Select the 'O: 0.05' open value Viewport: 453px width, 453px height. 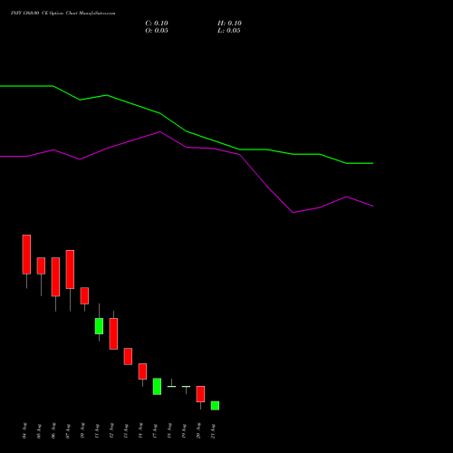[x=157, y=31]
